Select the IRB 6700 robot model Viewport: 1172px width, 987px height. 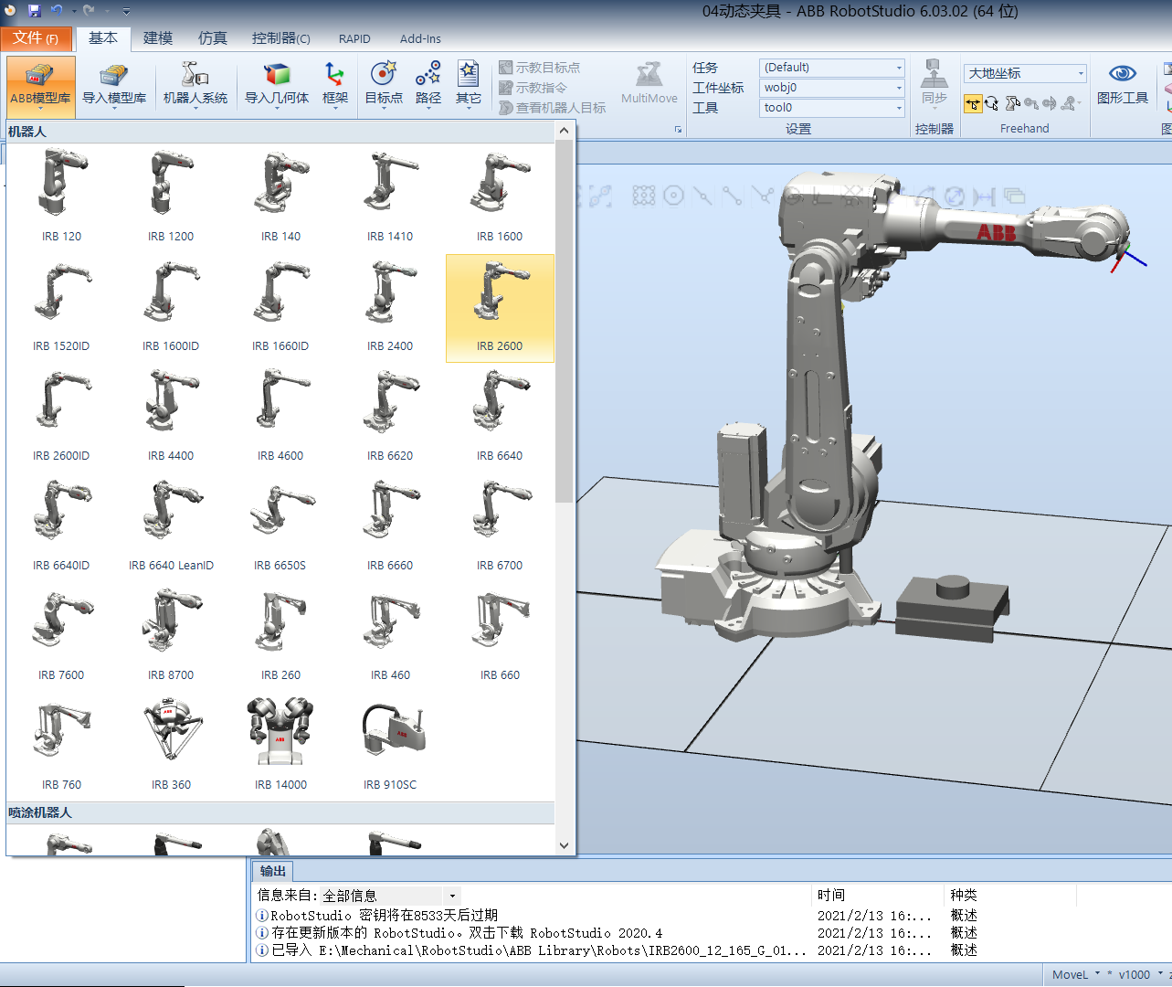tap(500, 527)
